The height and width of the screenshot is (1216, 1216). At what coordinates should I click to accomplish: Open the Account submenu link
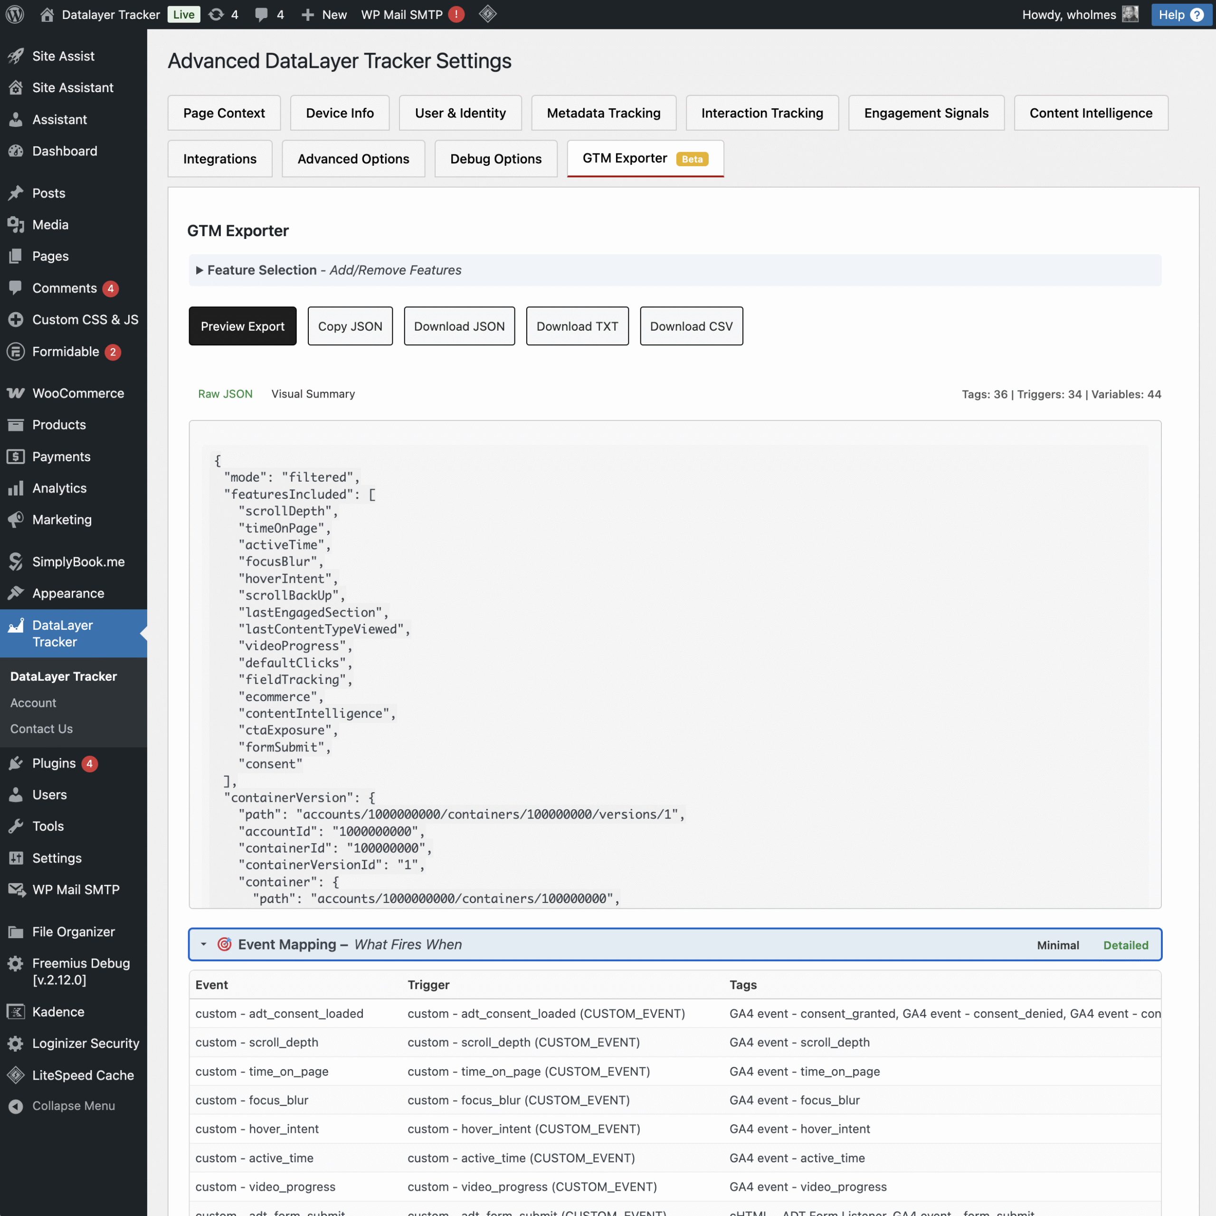pos(33,703)
